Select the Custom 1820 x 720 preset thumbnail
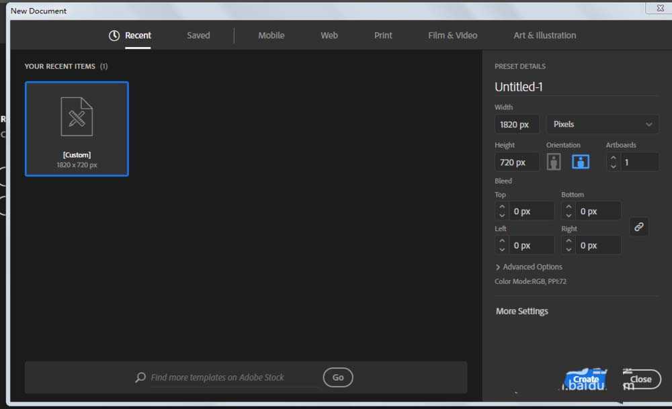Image resolution: width=672 pixels, height=409 pixels. [x=77, y=129]
